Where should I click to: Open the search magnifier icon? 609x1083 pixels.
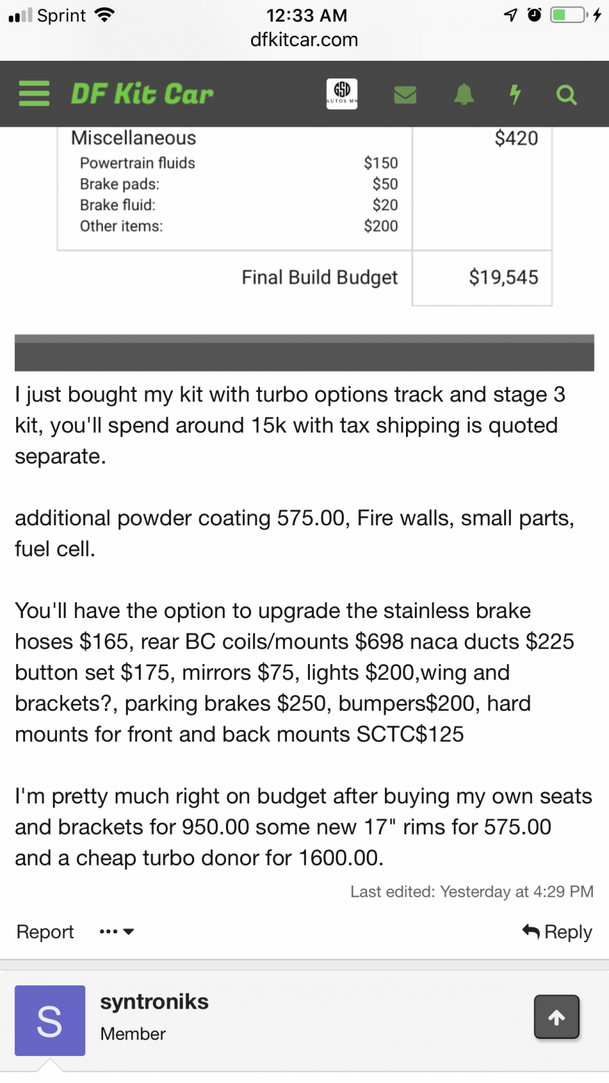click(566, 95)
